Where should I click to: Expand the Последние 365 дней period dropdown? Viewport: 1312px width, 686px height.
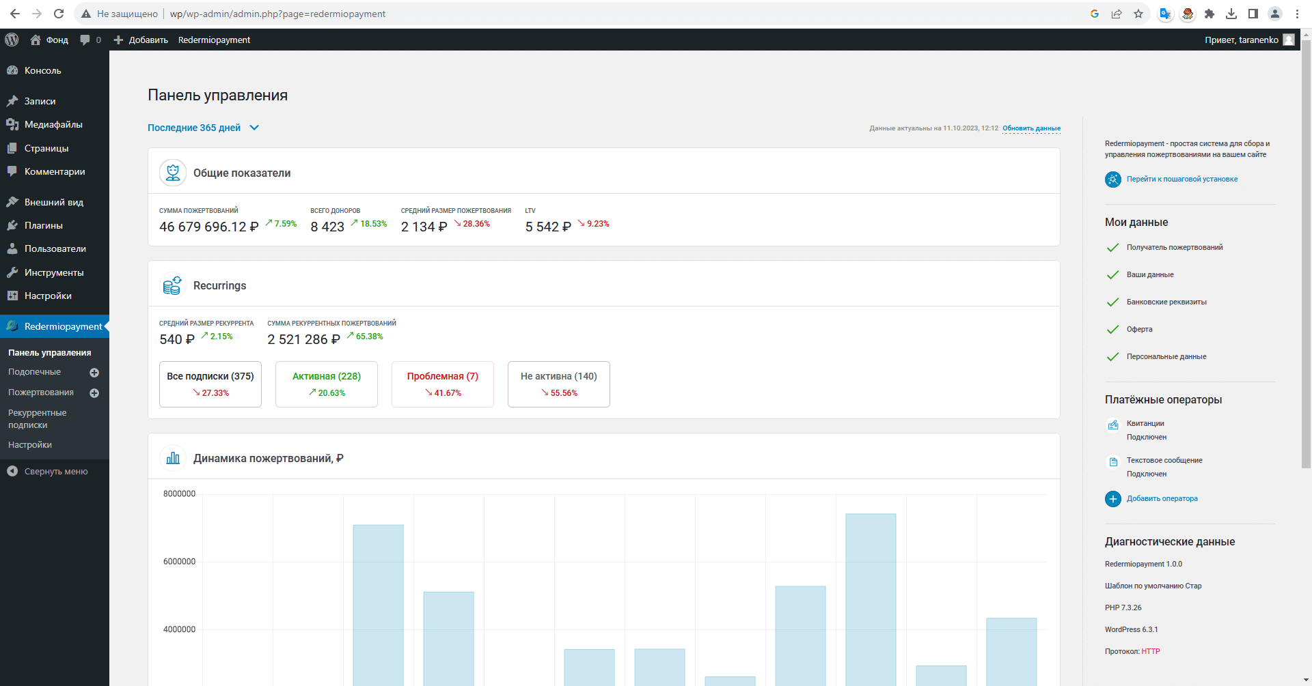point(204,128)
